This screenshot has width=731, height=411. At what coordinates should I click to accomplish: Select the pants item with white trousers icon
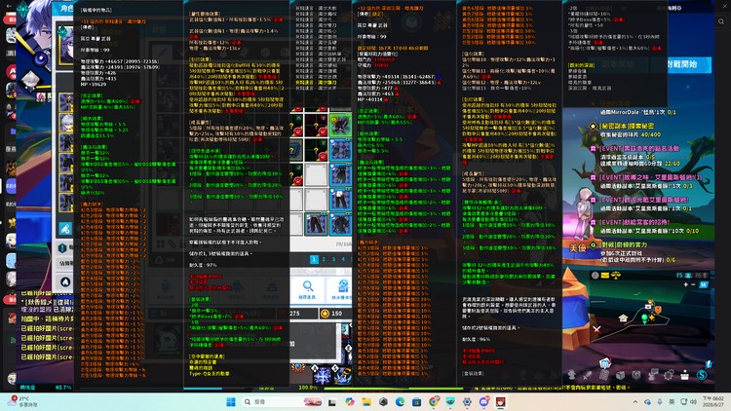click(x=340, y=199)
